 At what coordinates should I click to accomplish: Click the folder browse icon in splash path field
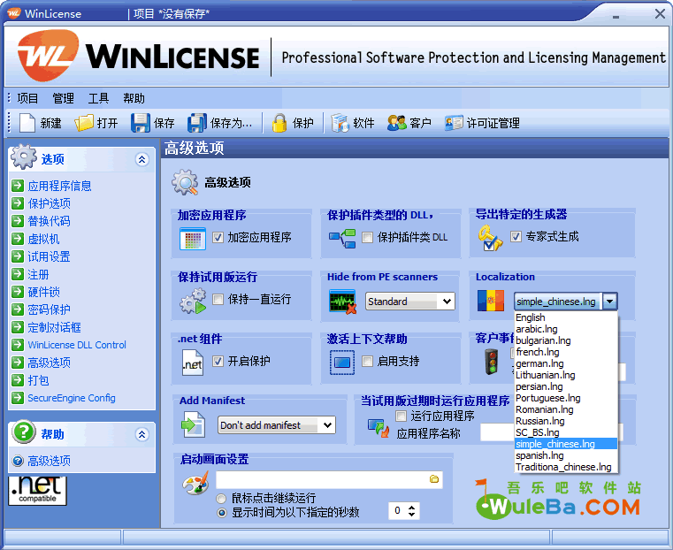point(434,479)
